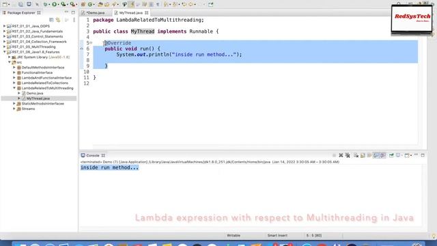The image size is (437, 246).
Task: Select the MyThread.java editor tab
Action: (x=130, y=13)
